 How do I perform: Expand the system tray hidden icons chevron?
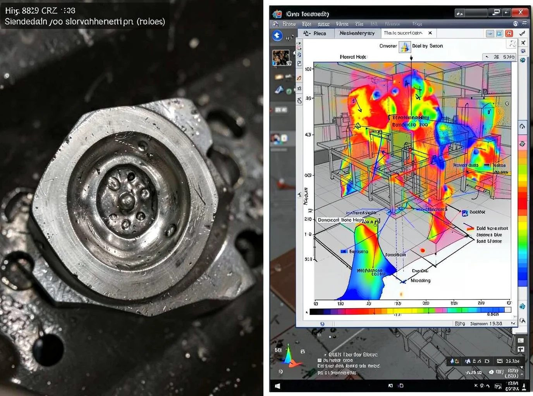click(x=488, y=386)
